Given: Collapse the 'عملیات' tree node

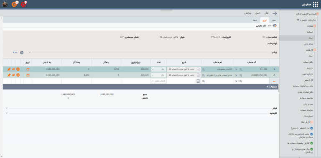Looking at the screenshot, I should (x=315, y=26).
